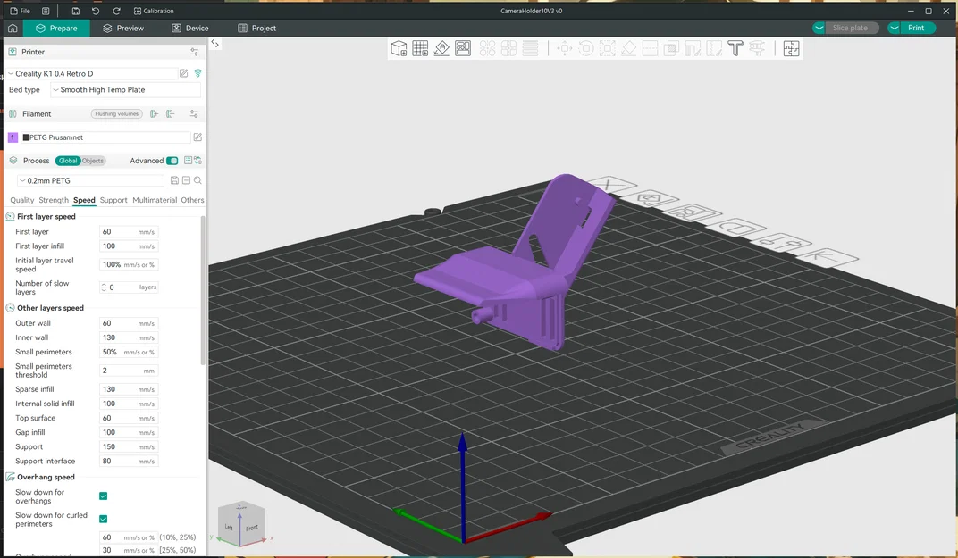958x558 pixels.
Task: Click the Outer wall speed field
Action: (x=129, y=323)
